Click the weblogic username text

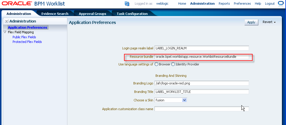[162, 4]
